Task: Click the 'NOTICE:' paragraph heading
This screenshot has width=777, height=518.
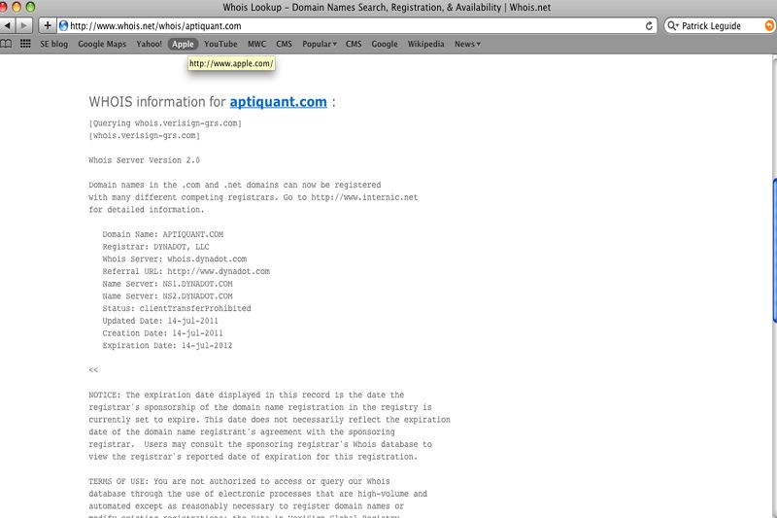Action: click(105, 396)
